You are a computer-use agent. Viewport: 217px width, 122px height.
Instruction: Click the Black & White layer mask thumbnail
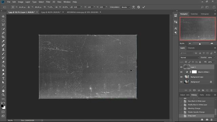(194, 72)
